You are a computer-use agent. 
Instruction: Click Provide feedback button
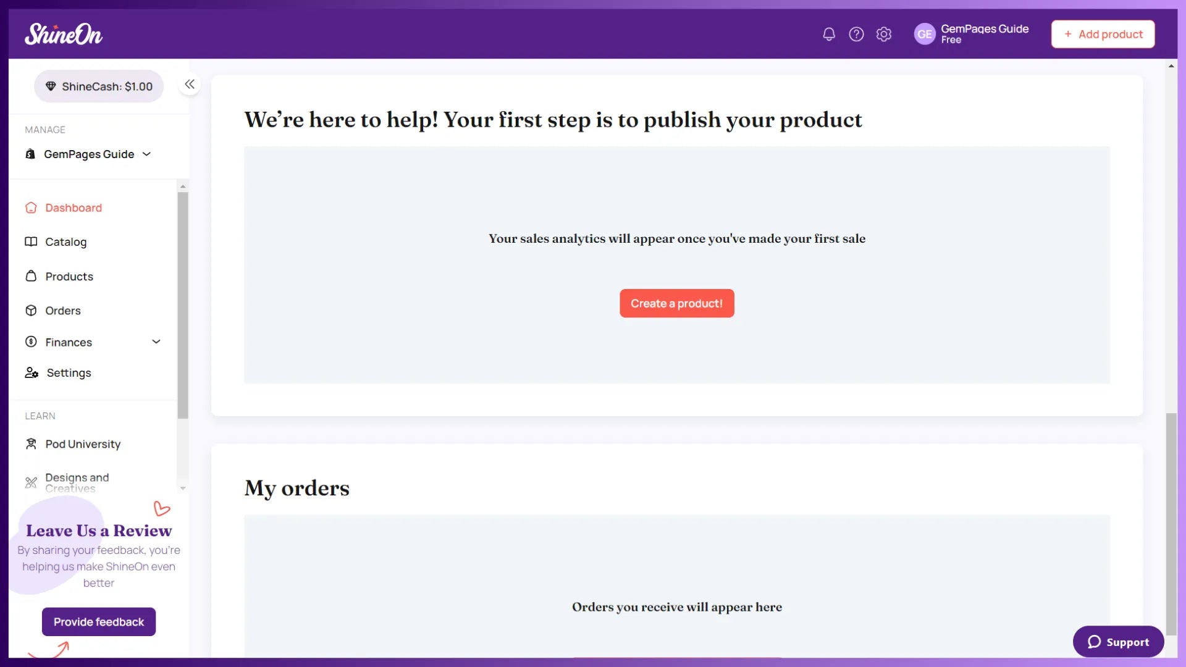pos(99,621)
